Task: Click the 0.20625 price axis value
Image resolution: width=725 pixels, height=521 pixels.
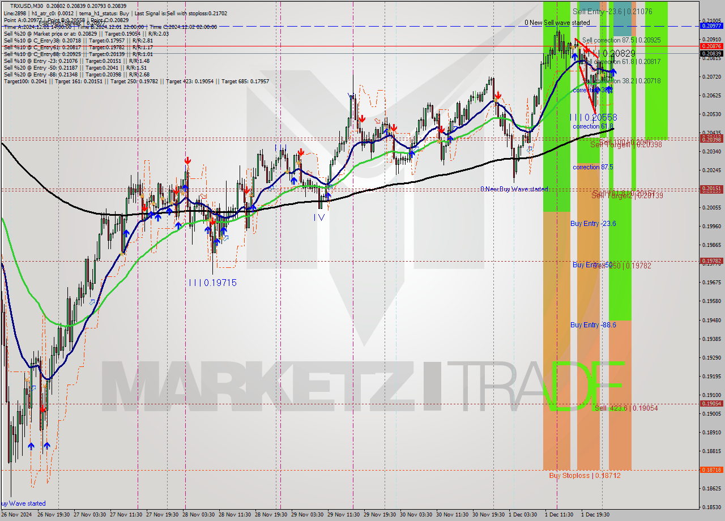Action: 712,95
